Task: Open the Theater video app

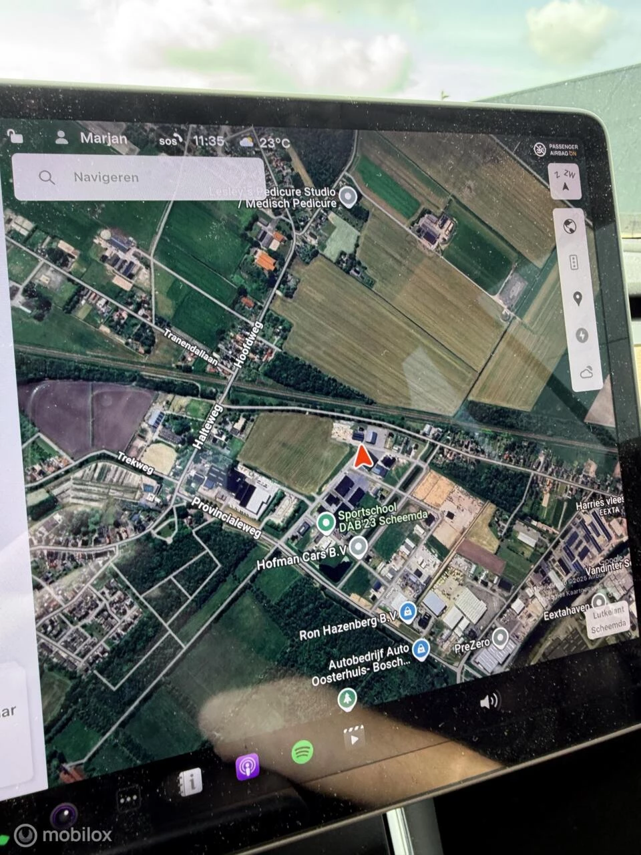Action: [355, 737]
